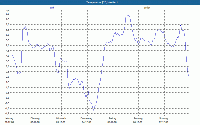Click the "Donnerstag" day label
Viewport: 200px width, 125px height.
[86, 118]
